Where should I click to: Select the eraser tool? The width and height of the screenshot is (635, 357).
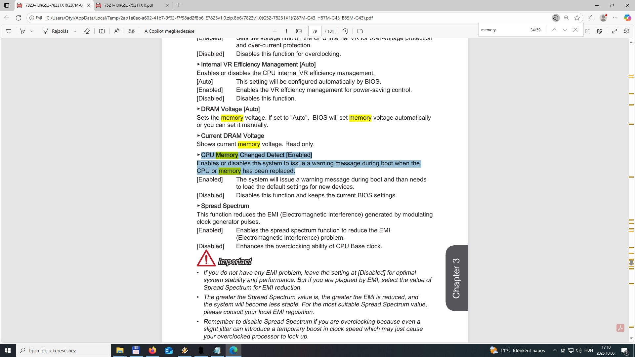(87, 31)
